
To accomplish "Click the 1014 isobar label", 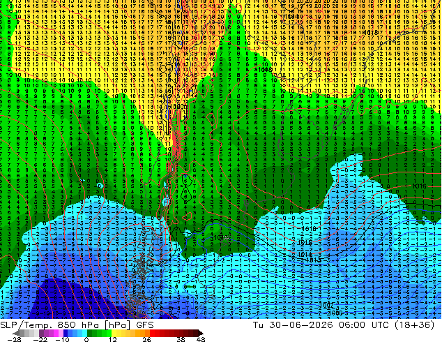I will pyautogui.click(x=305, y=255).
